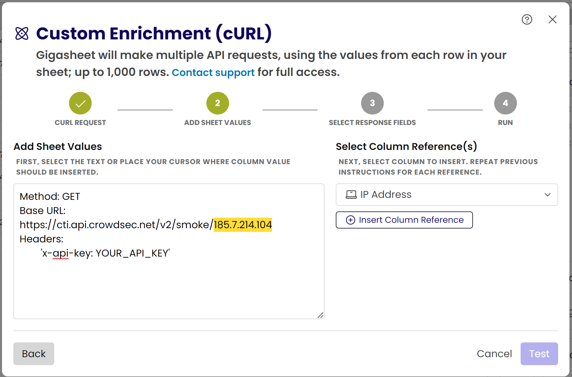Select the highlighted IP address 185.7.214.104

coord(242,224)
